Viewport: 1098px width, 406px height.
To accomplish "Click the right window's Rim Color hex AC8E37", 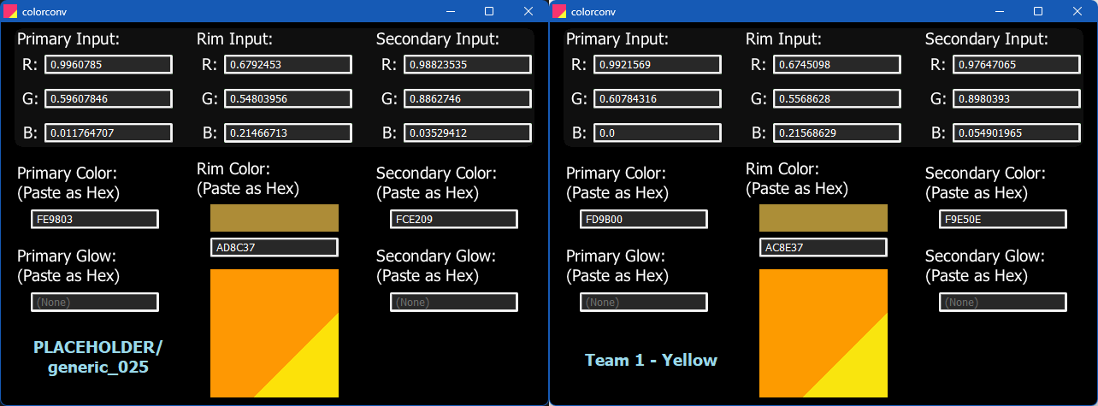I will [823, 248].
